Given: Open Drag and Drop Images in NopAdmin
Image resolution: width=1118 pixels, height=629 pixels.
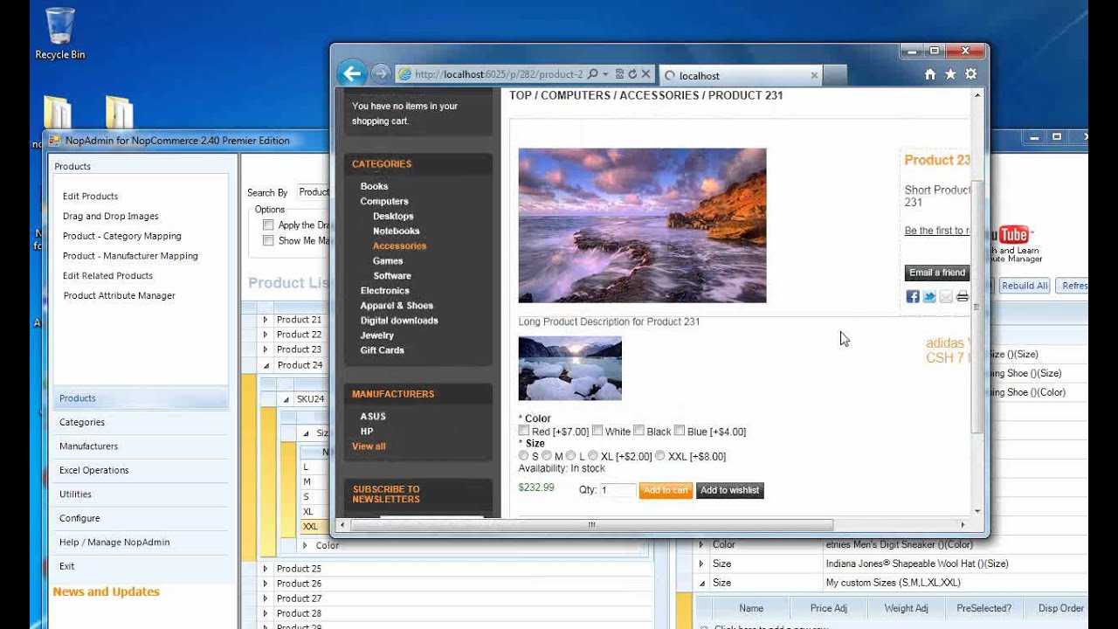Looking at the screenshot, I should pos(111,217).
